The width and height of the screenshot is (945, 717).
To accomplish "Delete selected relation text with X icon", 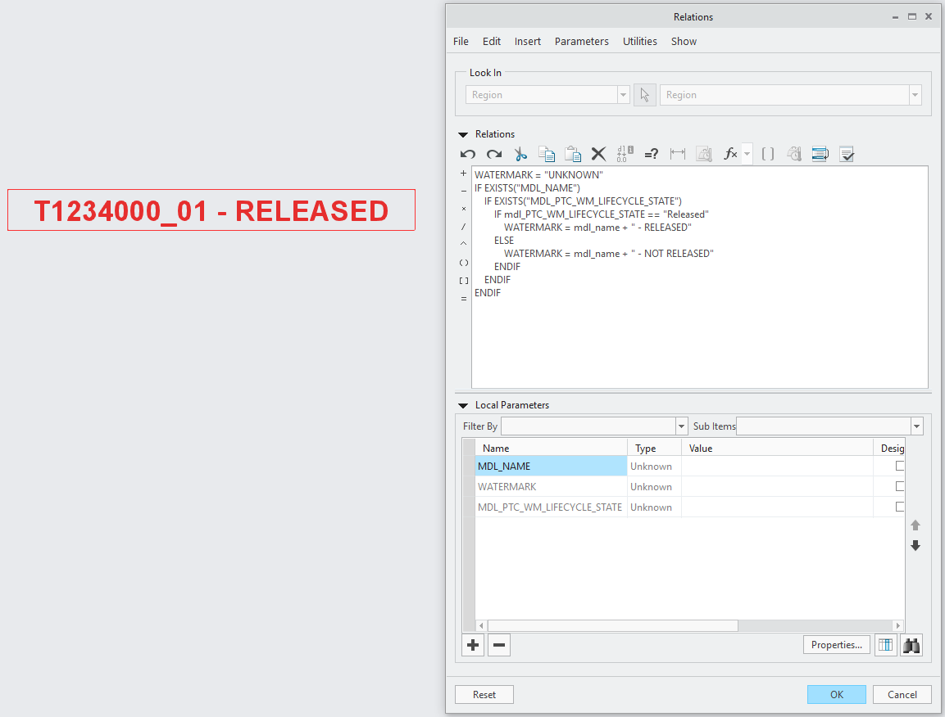I will pyautogui.click(x=599, y=154).
